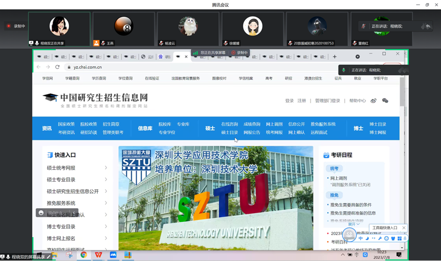This screenshot has width=441, height=261.
Task: Select 学籍查询 in the top navigation
Action: coord(72,78)
